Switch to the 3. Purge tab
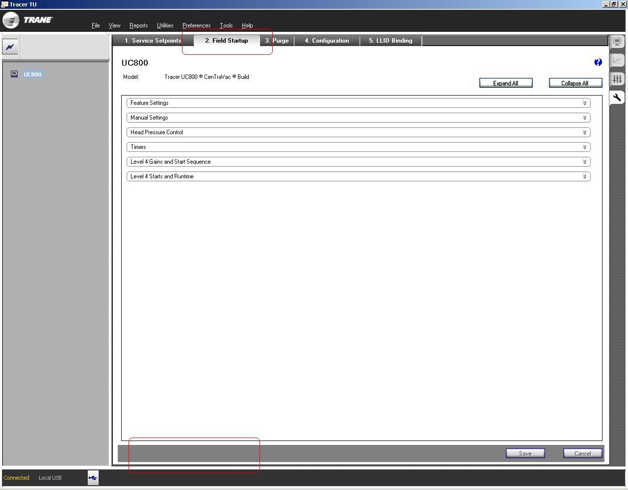628x490 pixels. (277, 41)
